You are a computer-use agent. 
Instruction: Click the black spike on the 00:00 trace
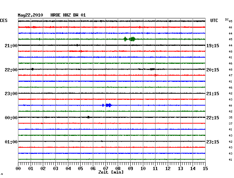click(x=88, y=117)
